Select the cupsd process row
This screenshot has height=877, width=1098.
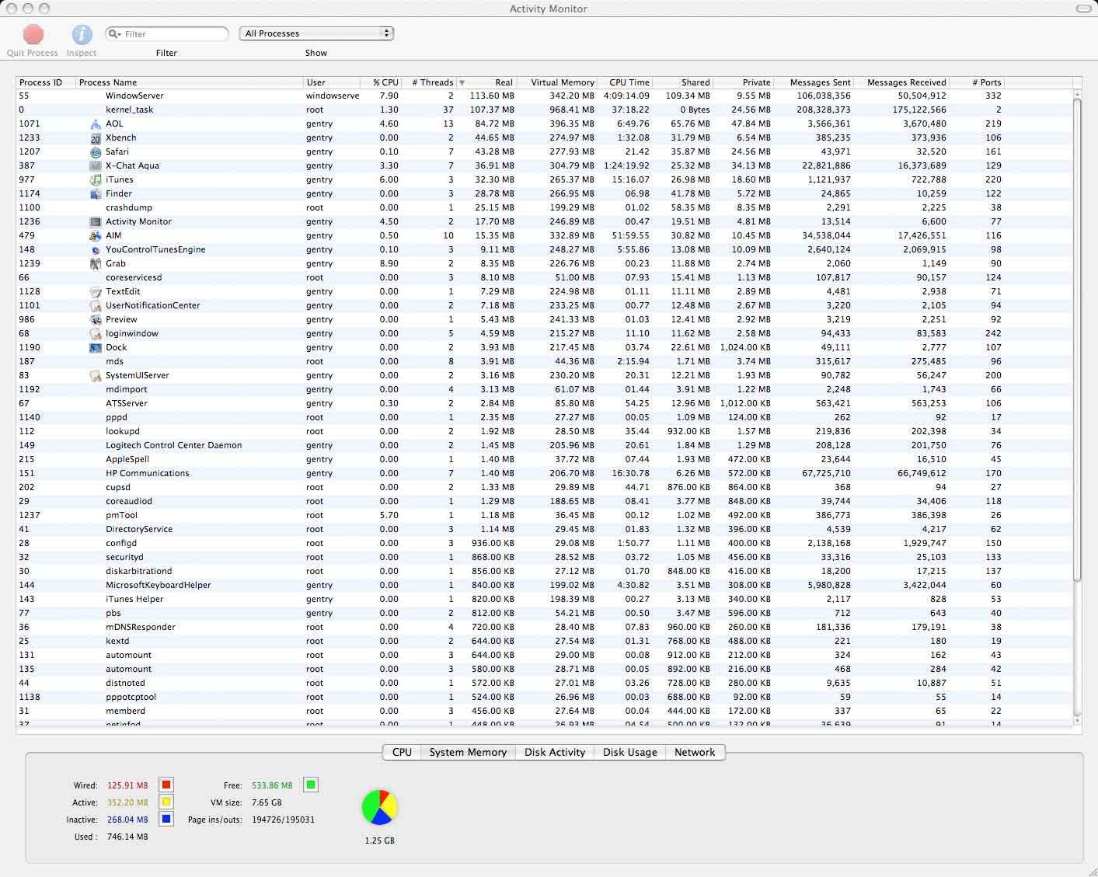(x=544, y=488)
